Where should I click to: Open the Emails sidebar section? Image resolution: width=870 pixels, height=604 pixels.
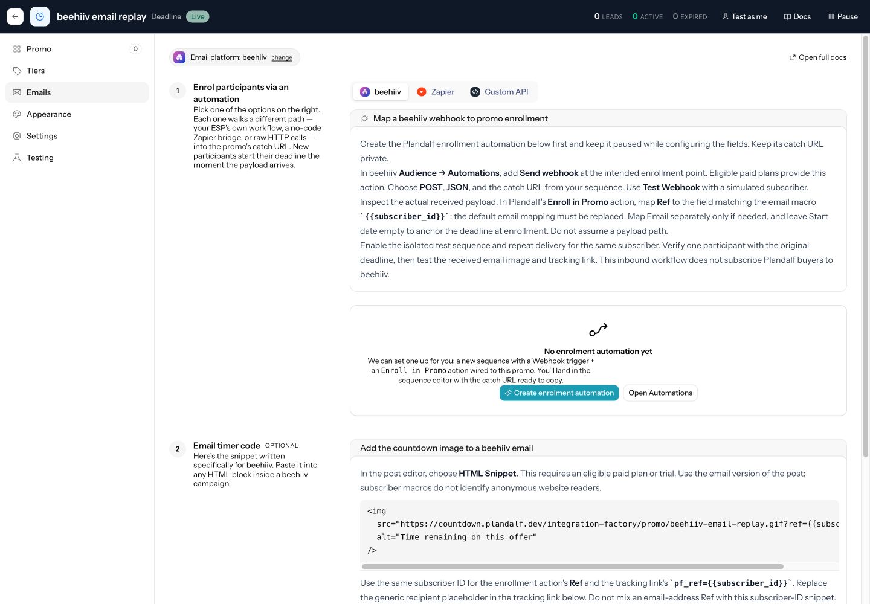[77, 92]
